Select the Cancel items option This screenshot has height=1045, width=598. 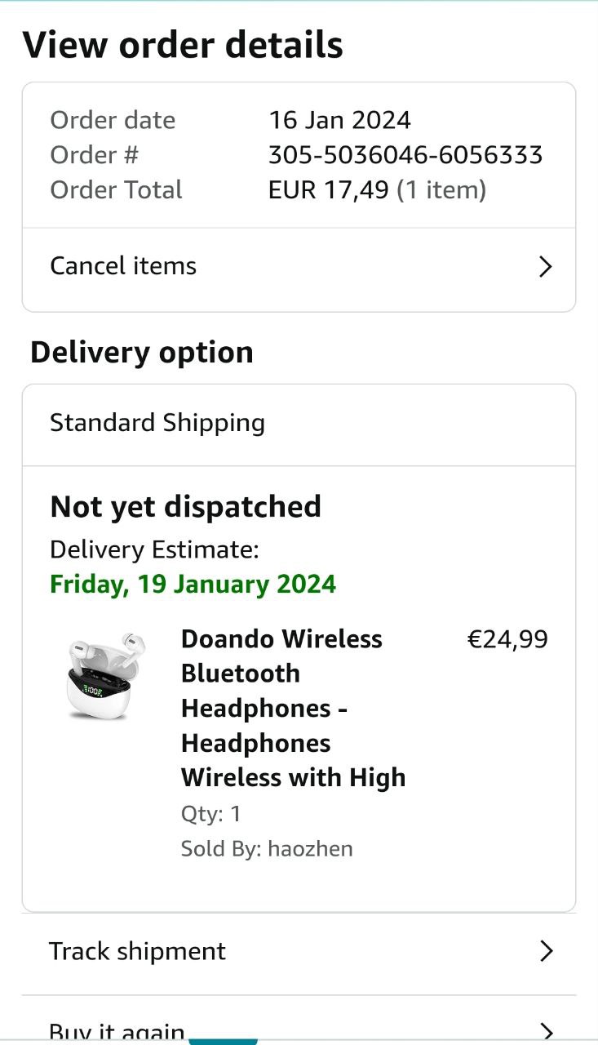[x=123, y=266]
